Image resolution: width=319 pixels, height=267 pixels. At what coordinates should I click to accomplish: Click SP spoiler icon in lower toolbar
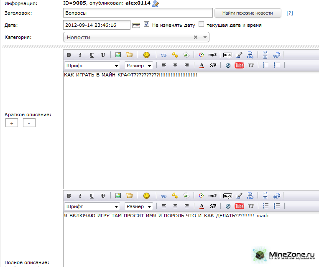pos(213,206)
